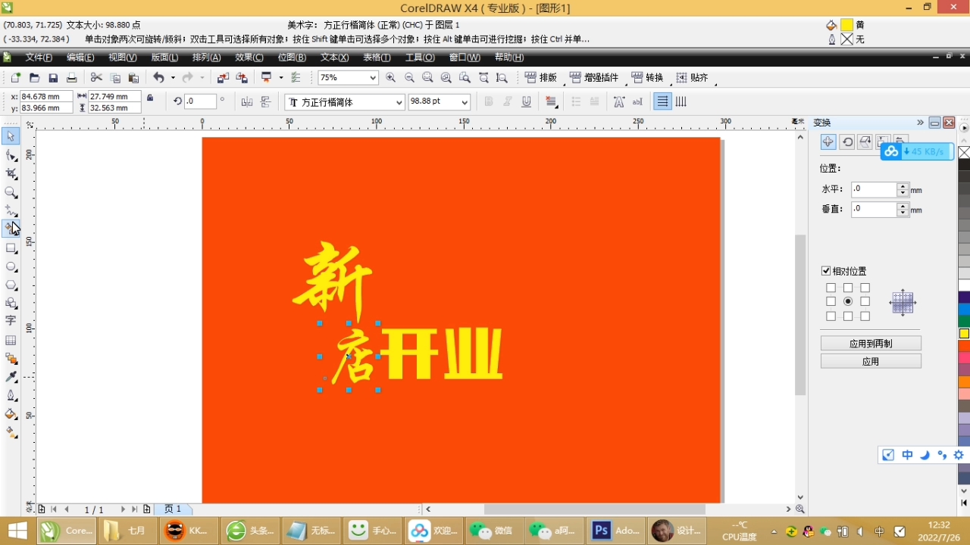The image size is (970, 545).
Task: Select the Text tool
Action: point(11,320)
